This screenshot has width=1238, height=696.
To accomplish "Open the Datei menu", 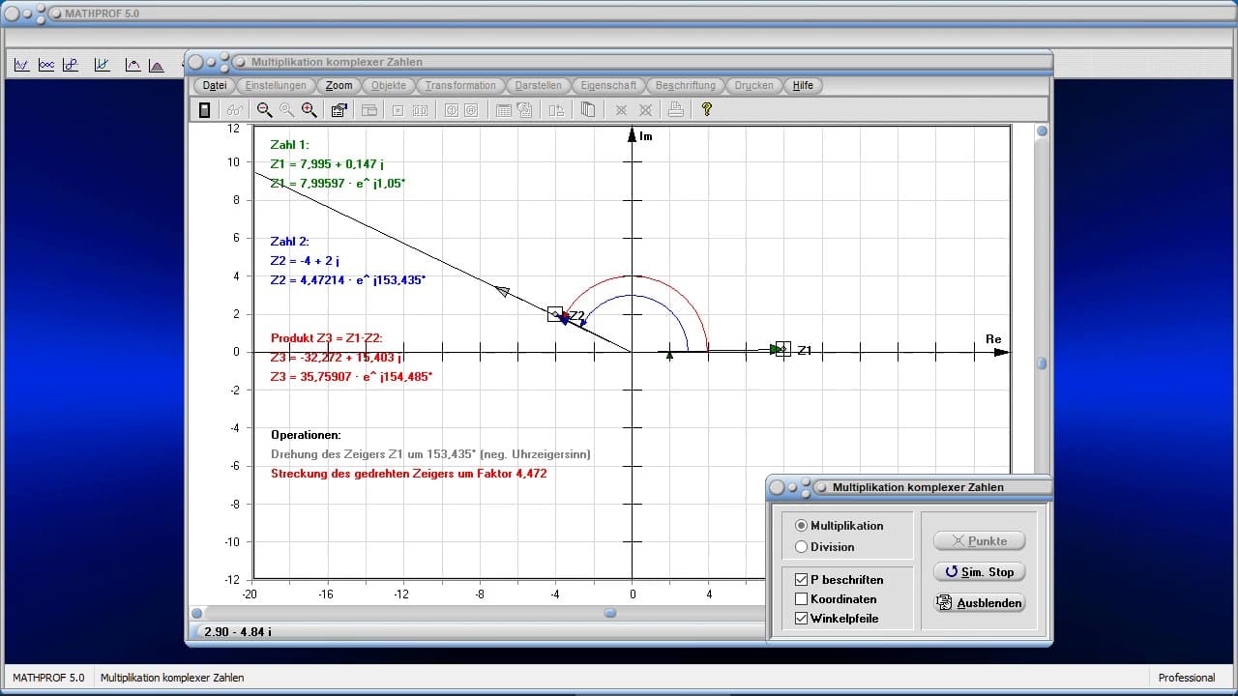I will [x=215, y=85].
